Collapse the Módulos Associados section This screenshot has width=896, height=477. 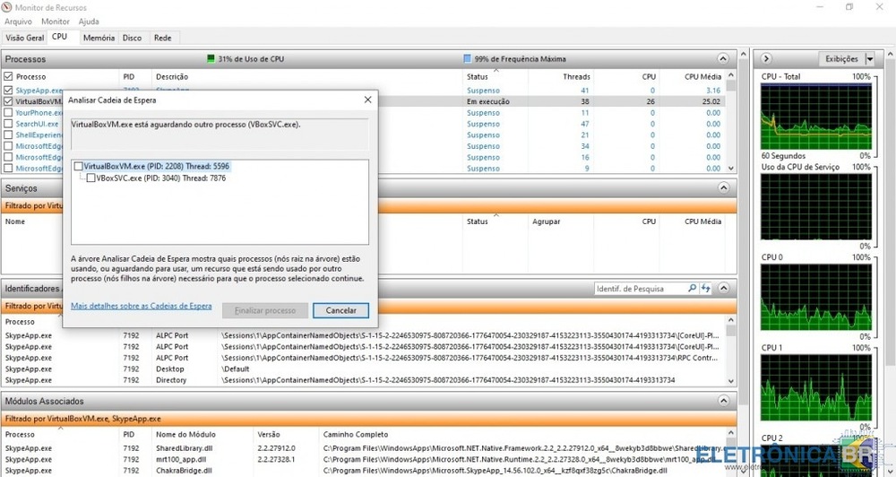click(x=723, y=401)
